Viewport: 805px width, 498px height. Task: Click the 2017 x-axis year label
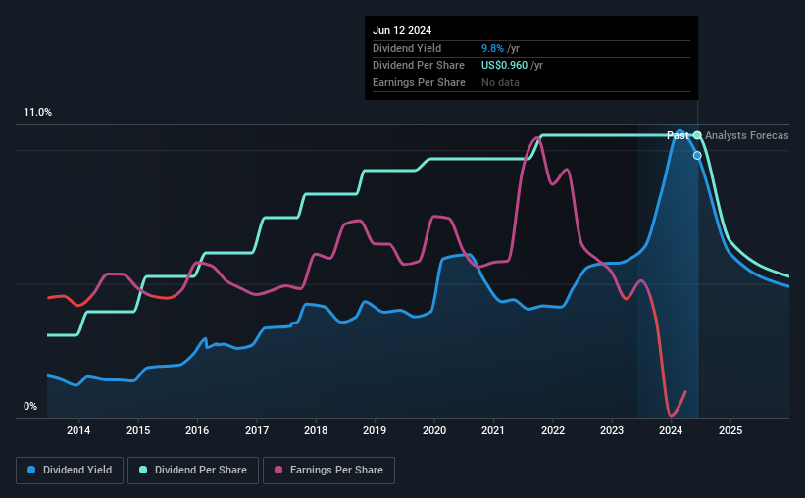257,430
